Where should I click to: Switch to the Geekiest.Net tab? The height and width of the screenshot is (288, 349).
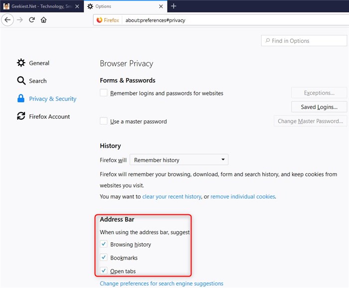pos(37,6)
